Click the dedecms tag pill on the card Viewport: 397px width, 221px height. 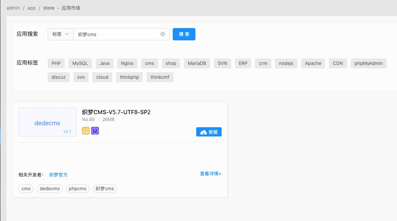click(50, 189)
